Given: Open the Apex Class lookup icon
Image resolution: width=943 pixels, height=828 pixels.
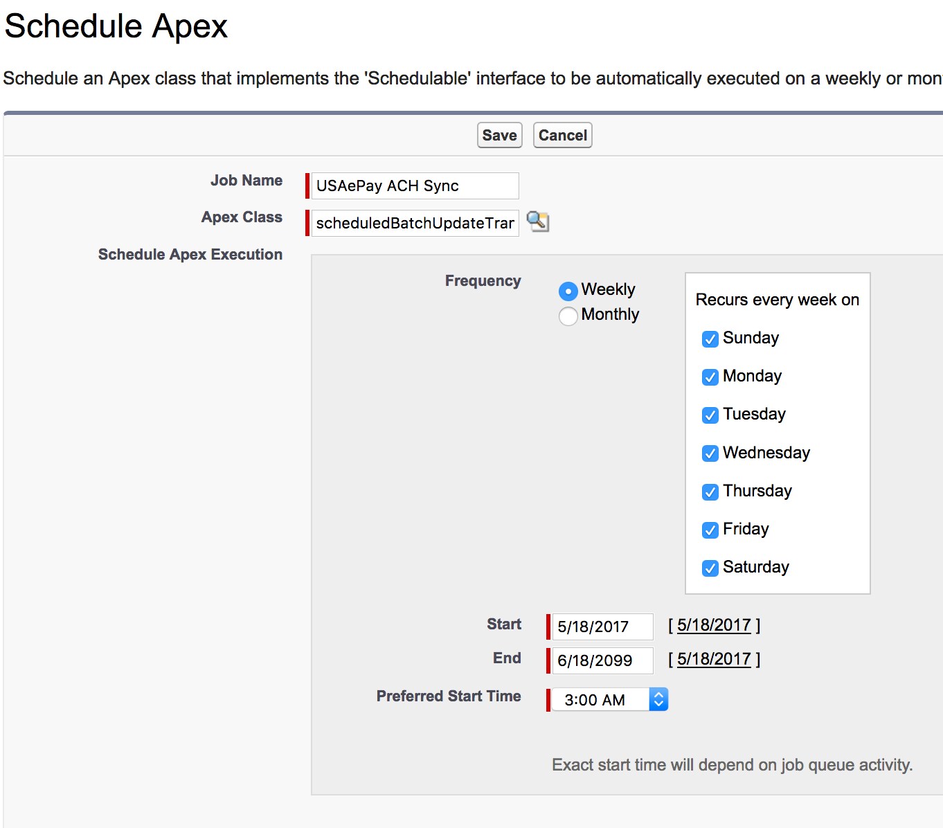Looking at the screenshot, I should tap(537, 222).
